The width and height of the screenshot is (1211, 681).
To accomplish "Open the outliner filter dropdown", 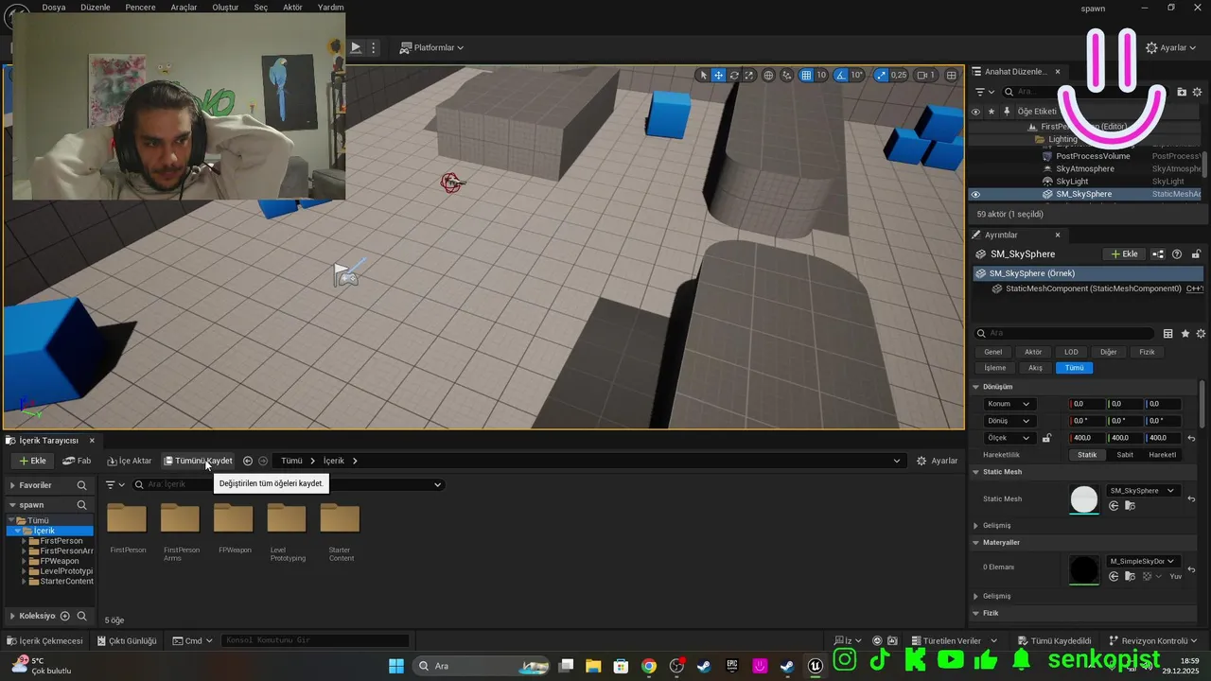I will [x=985, y=92].
